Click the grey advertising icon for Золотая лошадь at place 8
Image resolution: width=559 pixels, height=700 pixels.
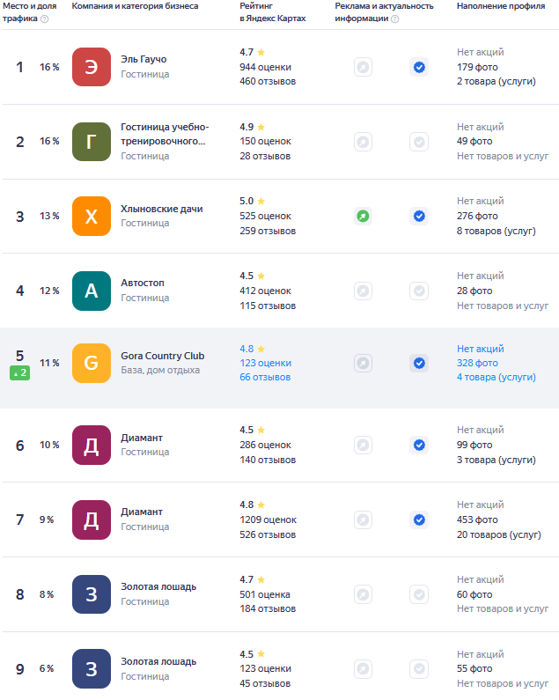(363, 594)
